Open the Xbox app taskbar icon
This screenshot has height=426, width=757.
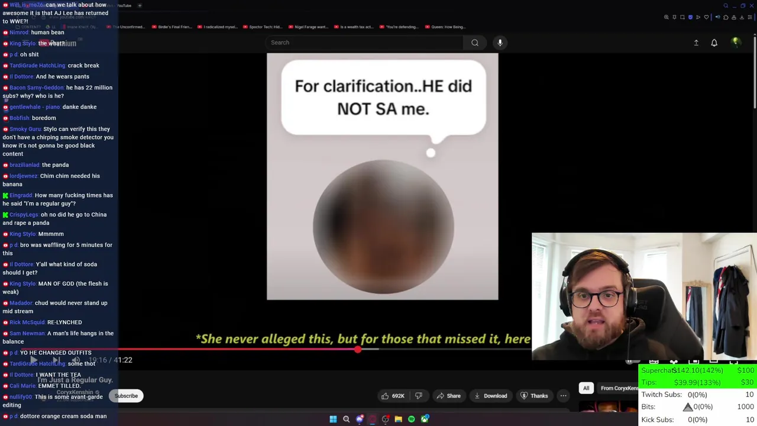click(425, 419)
